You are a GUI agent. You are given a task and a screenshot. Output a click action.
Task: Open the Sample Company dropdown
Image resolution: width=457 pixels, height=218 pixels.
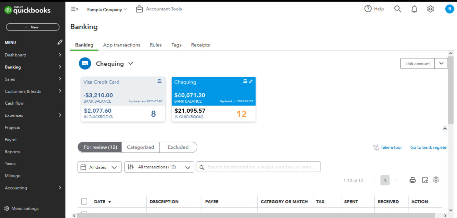pyautogui.click(x=107, y=9)
